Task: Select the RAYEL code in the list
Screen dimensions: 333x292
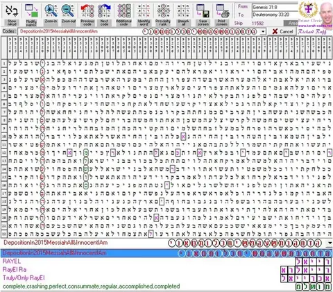Action: coord(12,261)
